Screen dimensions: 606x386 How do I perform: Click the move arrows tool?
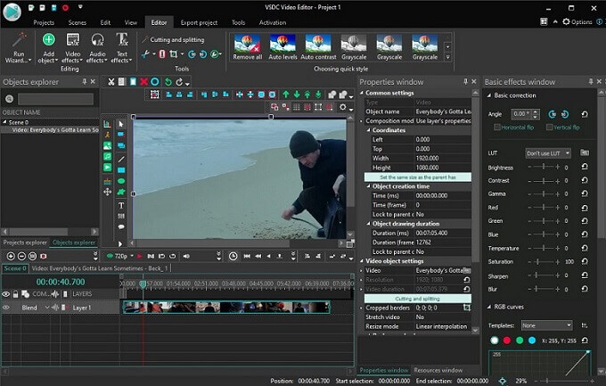coord(108,192)
